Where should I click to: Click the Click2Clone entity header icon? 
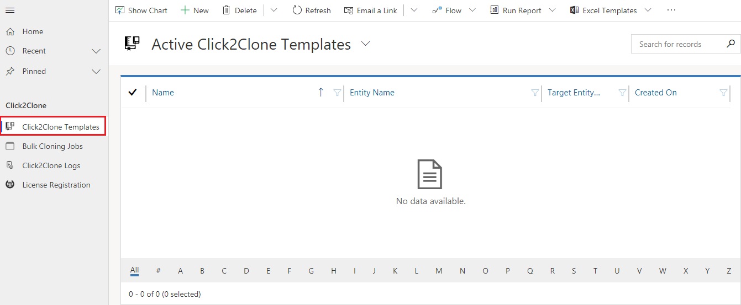coord(132,44)
